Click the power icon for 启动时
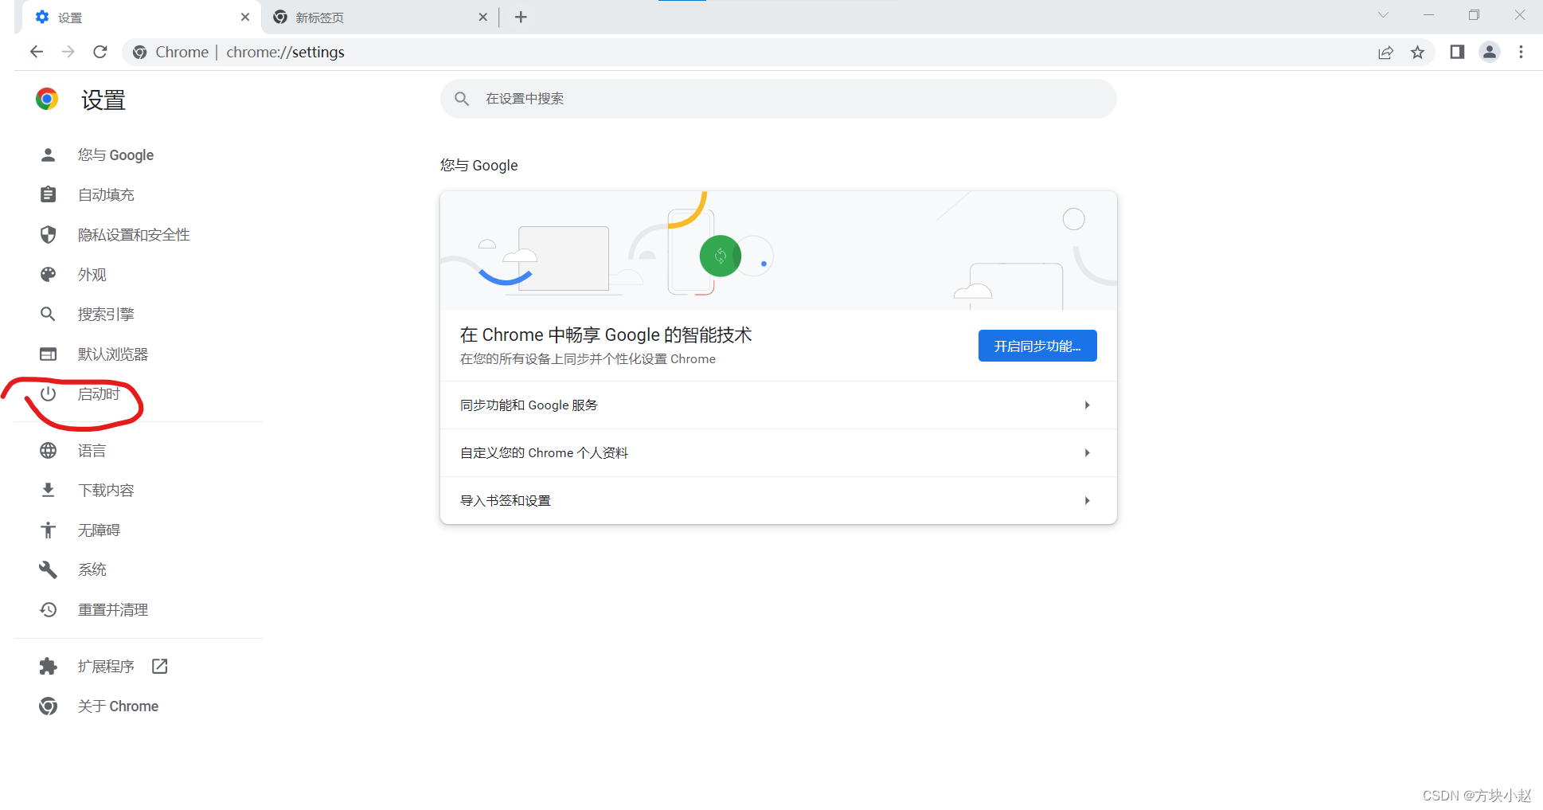The image size is (1543, 810). (x=49, y=393)
